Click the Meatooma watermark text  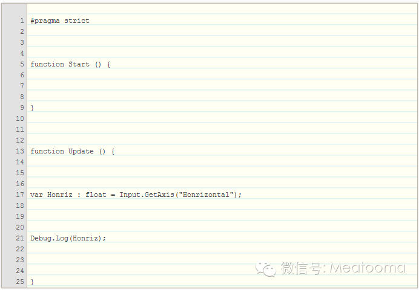(x=367, y=268)
